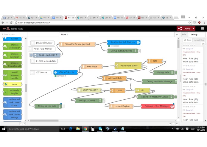Pick the natural language classifier palette node
This screenshot has height=147, width=207.
coord(13,75)
